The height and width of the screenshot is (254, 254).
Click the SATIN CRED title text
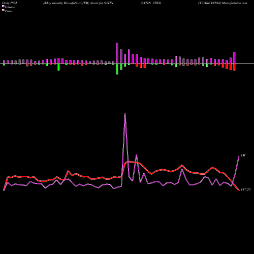tap(151, 3)
